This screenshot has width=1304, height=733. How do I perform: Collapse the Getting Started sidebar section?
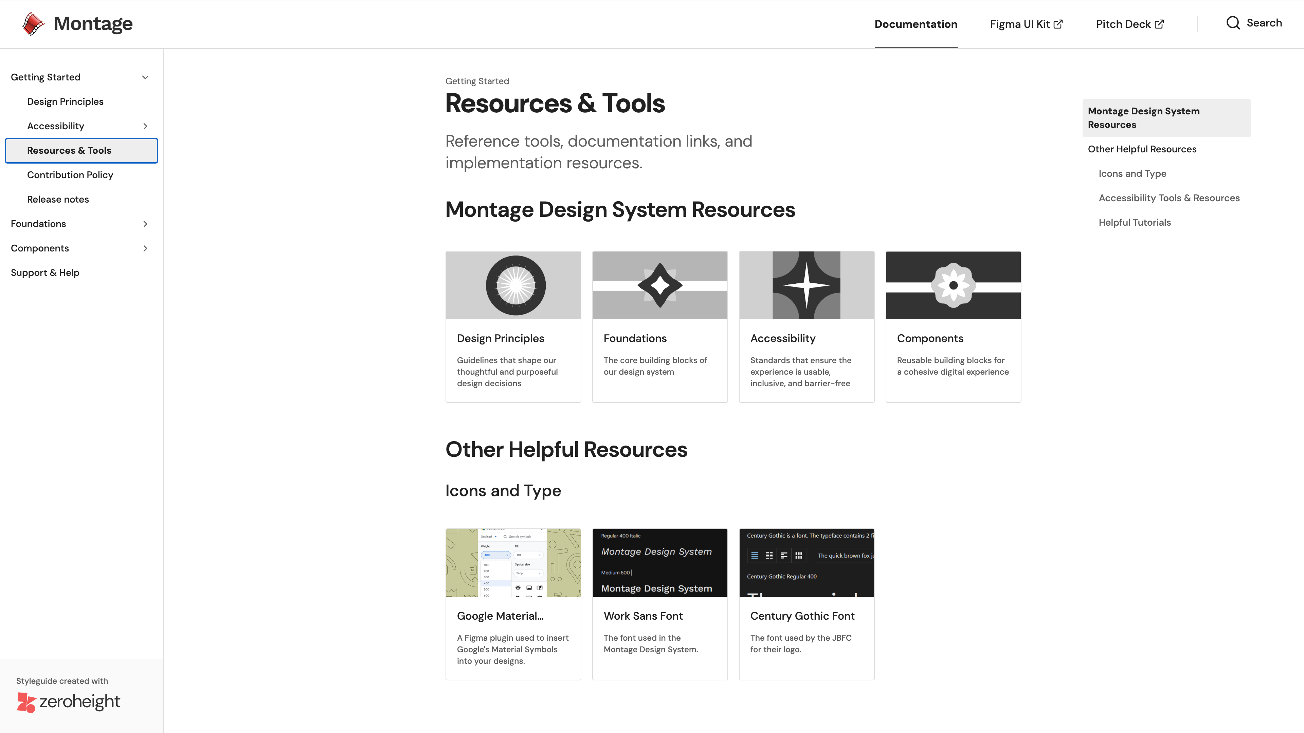tap(145, 77)
